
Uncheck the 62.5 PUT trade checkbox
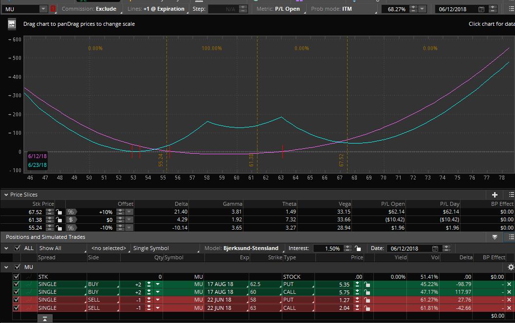coord(17,284)
